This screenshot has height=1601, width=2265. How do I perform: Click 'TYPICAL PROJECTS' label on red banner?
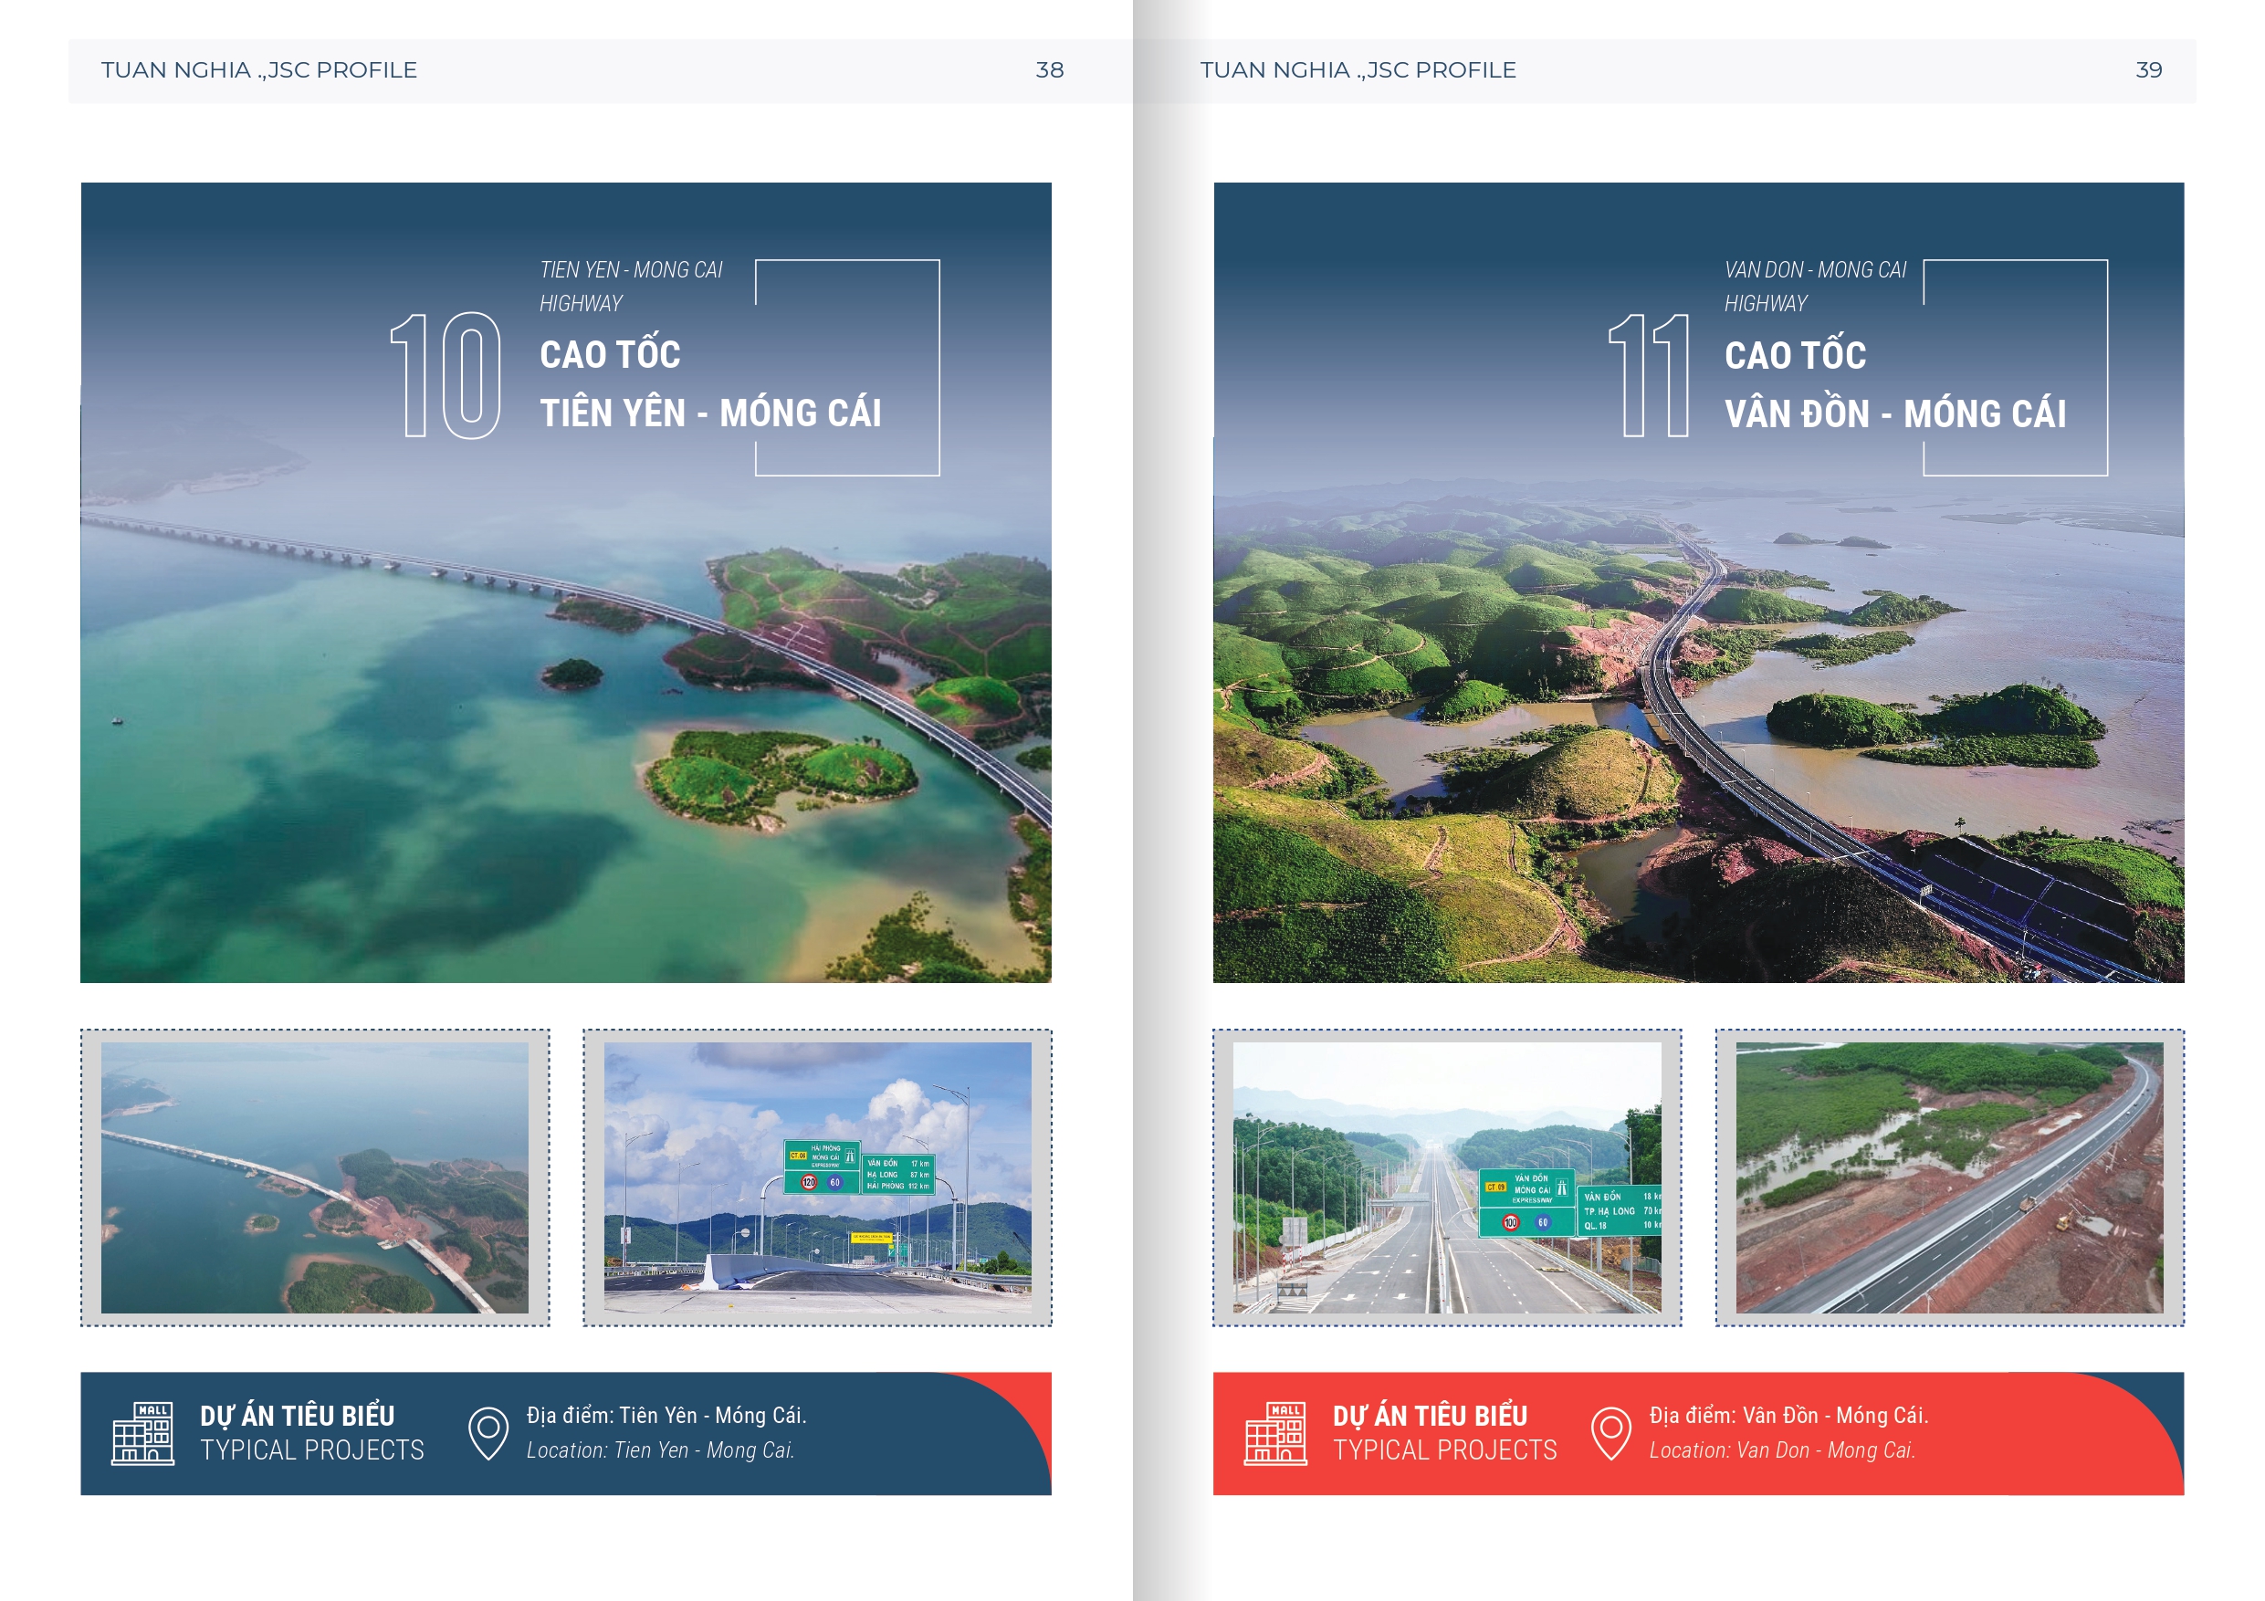click(1444, 1450)
